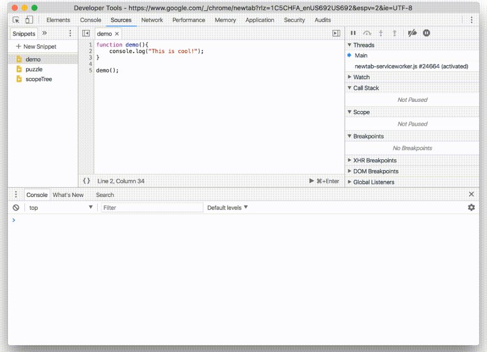
Task: Collapse the Scope section
Action: pos(350,112)
